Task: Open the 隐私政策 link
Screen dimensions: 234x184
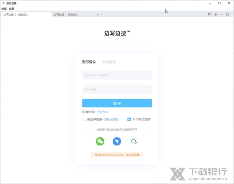Action: (x=111, y=119)
